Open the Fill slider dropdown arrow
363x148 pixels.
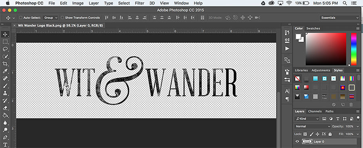pos(358,134)
